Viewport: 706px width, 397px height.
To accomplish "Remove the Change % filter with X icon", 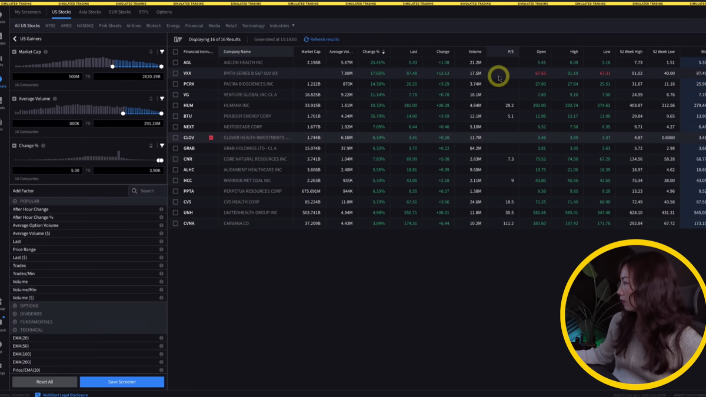I will pos(14,146).
